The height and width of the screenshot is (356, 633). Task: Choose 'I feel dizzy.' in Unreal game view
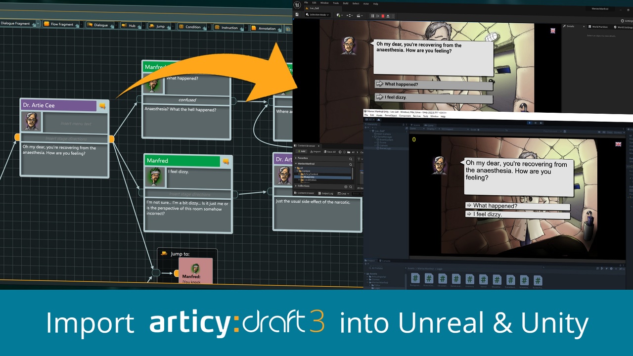[433, 98]
